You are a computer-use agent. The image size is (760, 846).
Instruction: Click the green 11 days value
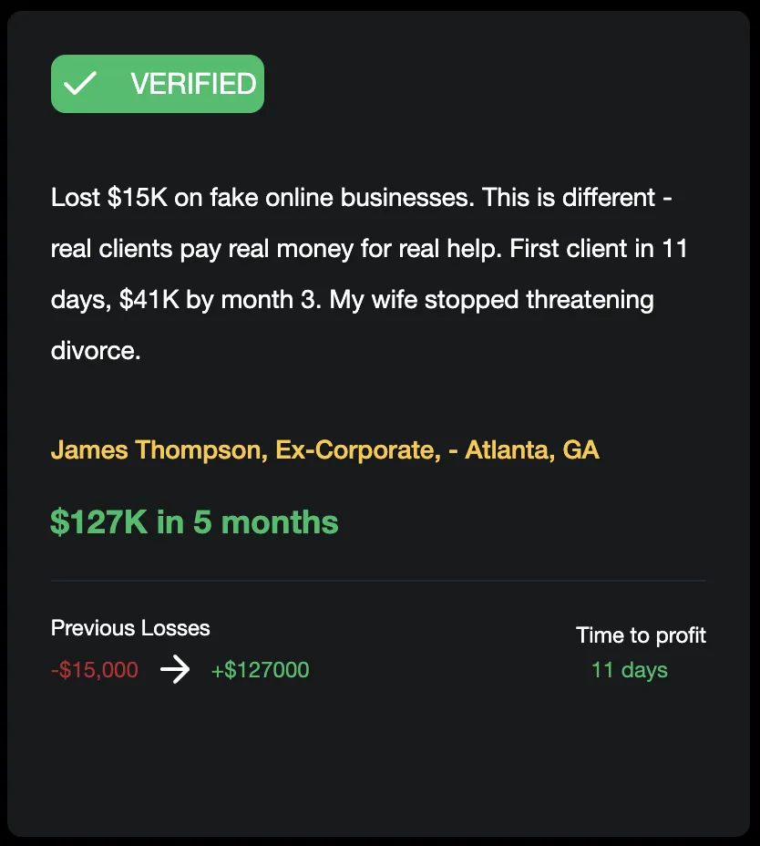tap(630, 670)
